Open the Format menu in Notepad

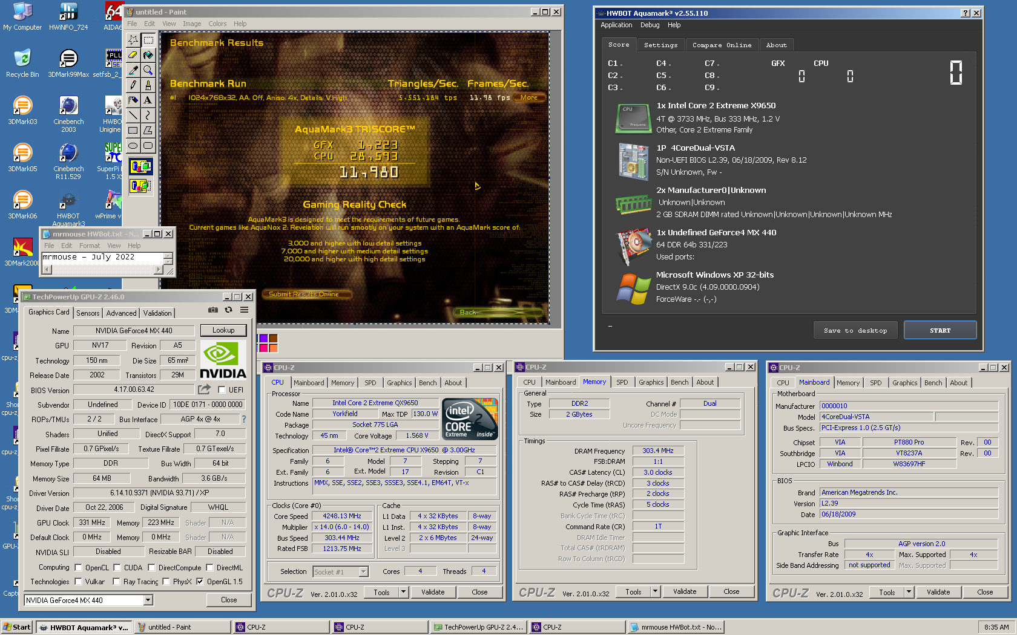pyautogui.click(x=90, y=246)
